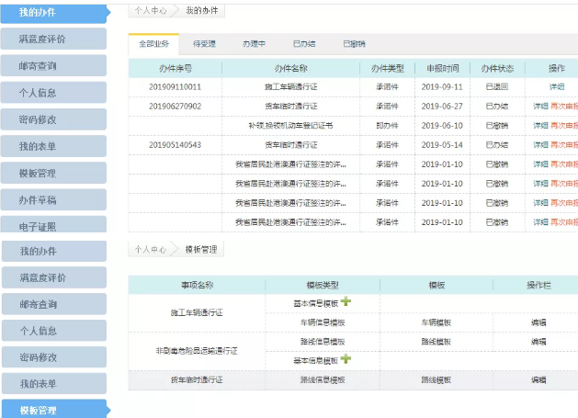This screenshot has width=578, height=418.
Task: Click 详细 in the 补领,换领机动车登记证书 row
Action: click(540, 125)
